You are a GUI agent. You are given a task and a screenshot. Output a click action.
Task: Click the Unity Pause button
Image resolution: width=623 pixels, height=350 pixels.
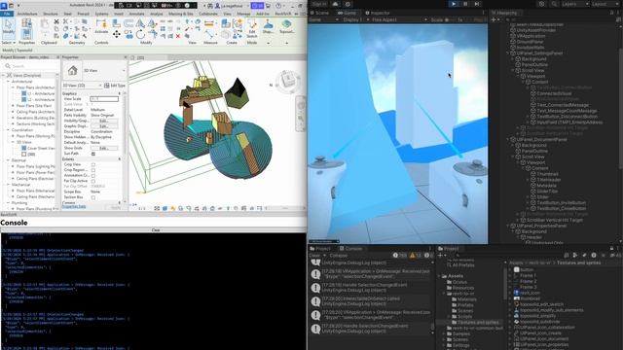(x=465, y=4)
